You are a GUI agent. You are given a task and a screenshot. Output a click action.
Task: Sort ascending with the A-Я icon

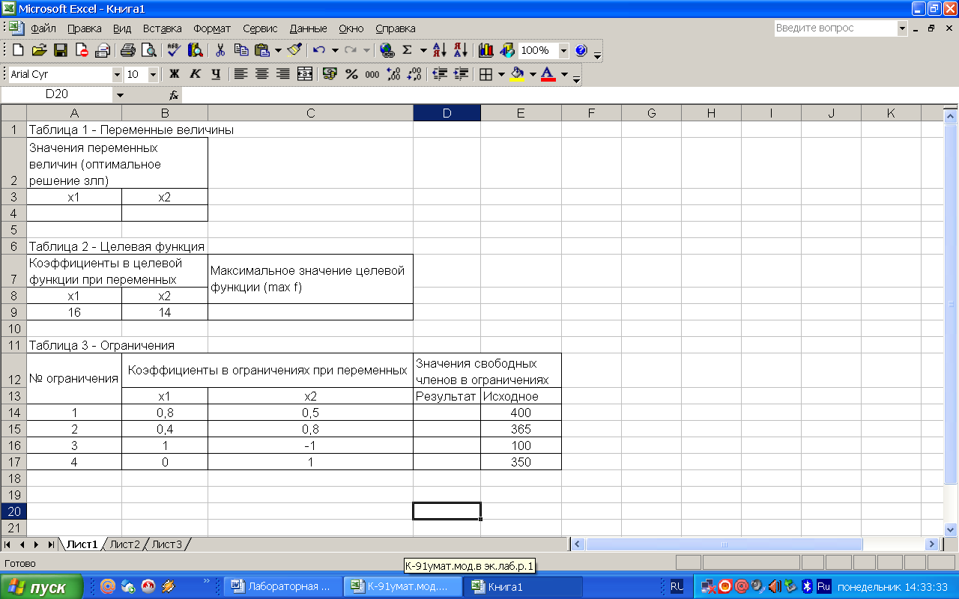coord(440,50)
